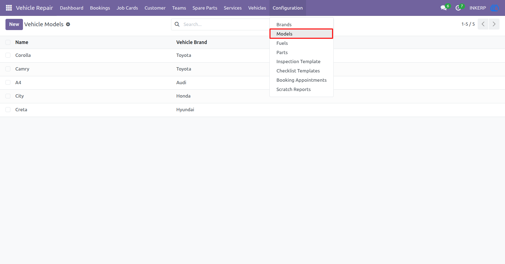Click the 1-5 / 5 pager counter

click(x=468, y=24)
